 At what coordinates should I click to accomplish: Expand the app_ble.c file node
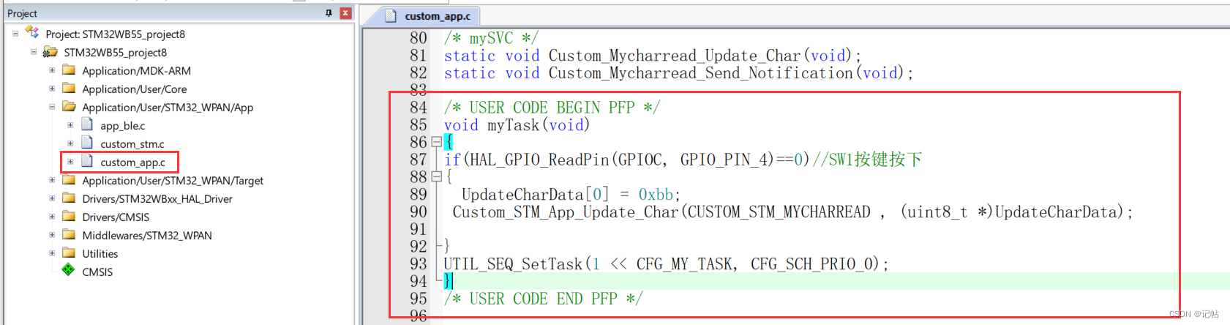[x=70, y=125]
